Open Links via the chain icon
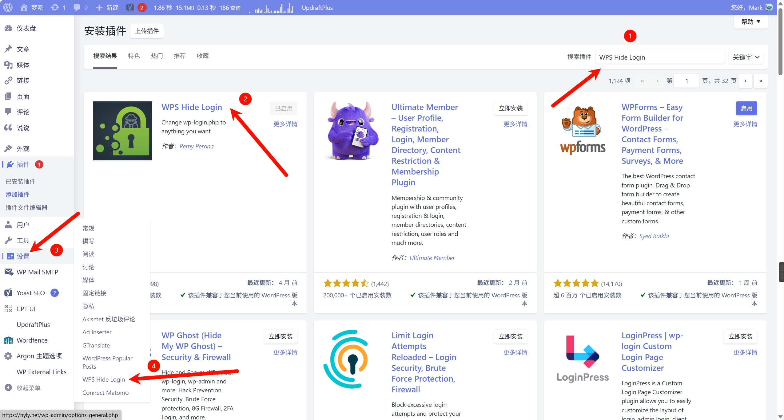The image size is (784, 420). tap(8, 80)
